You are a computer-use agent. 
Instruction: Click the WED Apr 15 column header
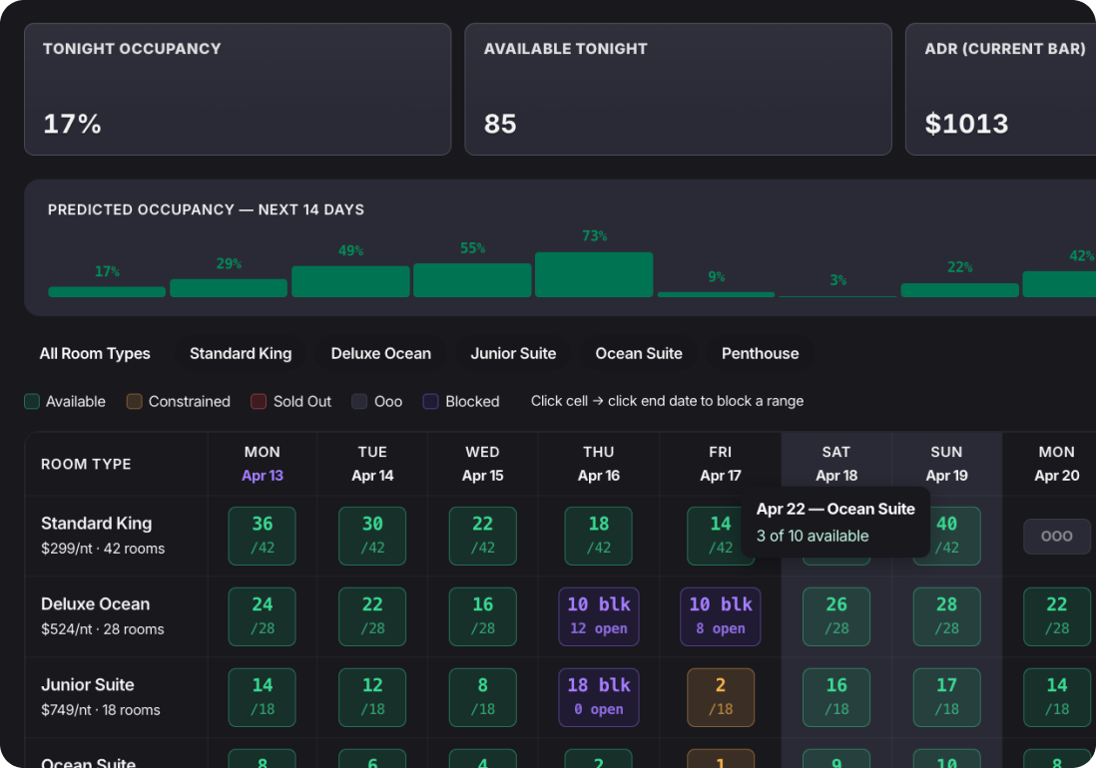tap(483, 464)
